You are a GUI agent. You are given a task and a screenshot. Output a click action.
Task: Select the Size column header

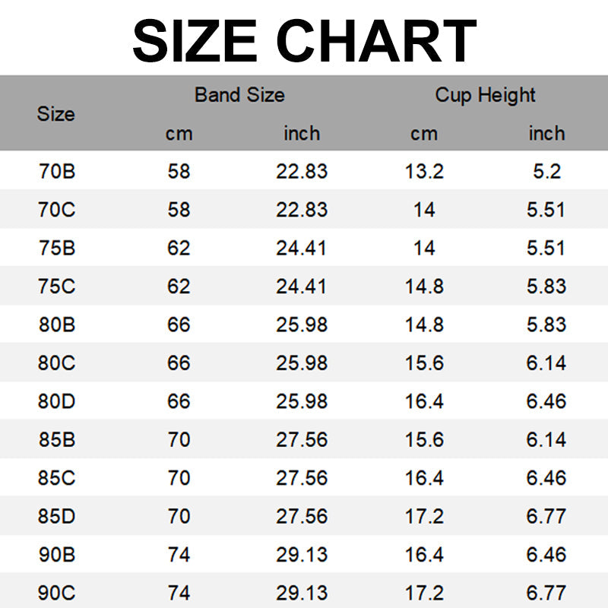[56, 114]
